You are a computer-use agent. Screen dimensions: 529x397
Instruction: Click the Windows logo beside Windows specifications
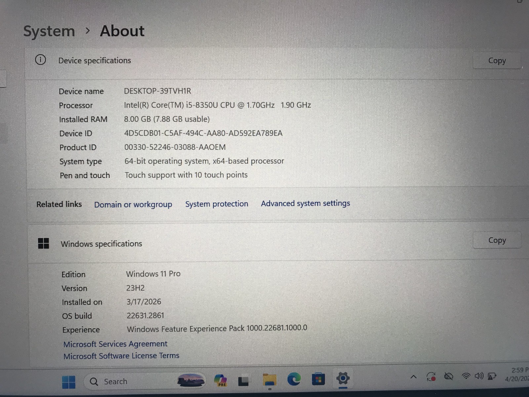click(43, 243)
